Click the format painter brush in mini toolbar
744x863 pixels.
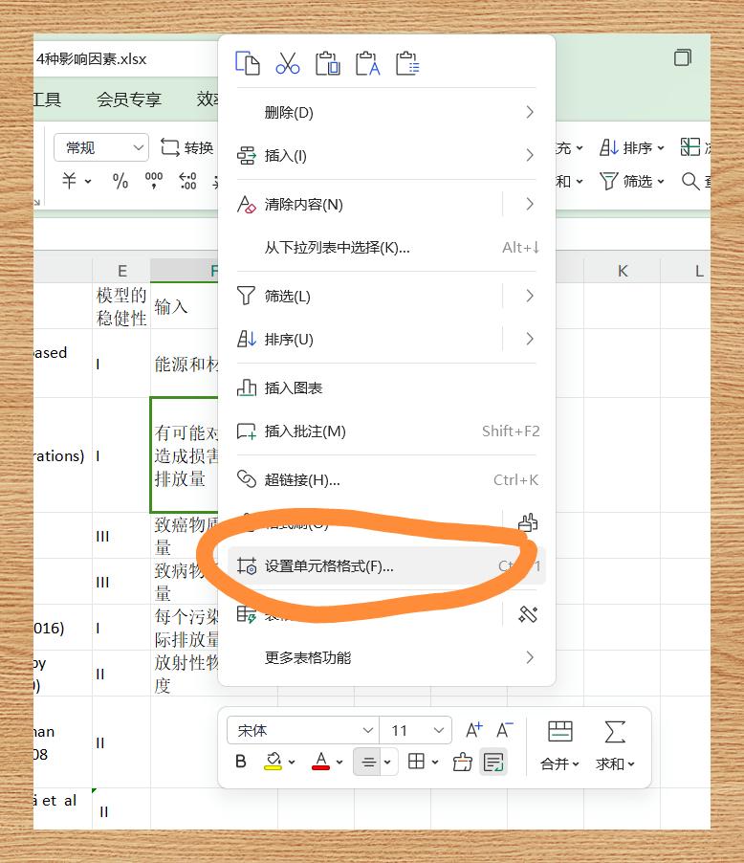(x=462, y=763)
